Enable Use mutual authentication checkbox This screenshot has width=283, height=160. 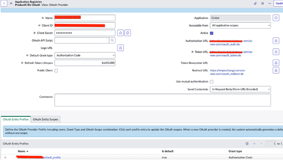pyautogui.click(x=212, y=82)
